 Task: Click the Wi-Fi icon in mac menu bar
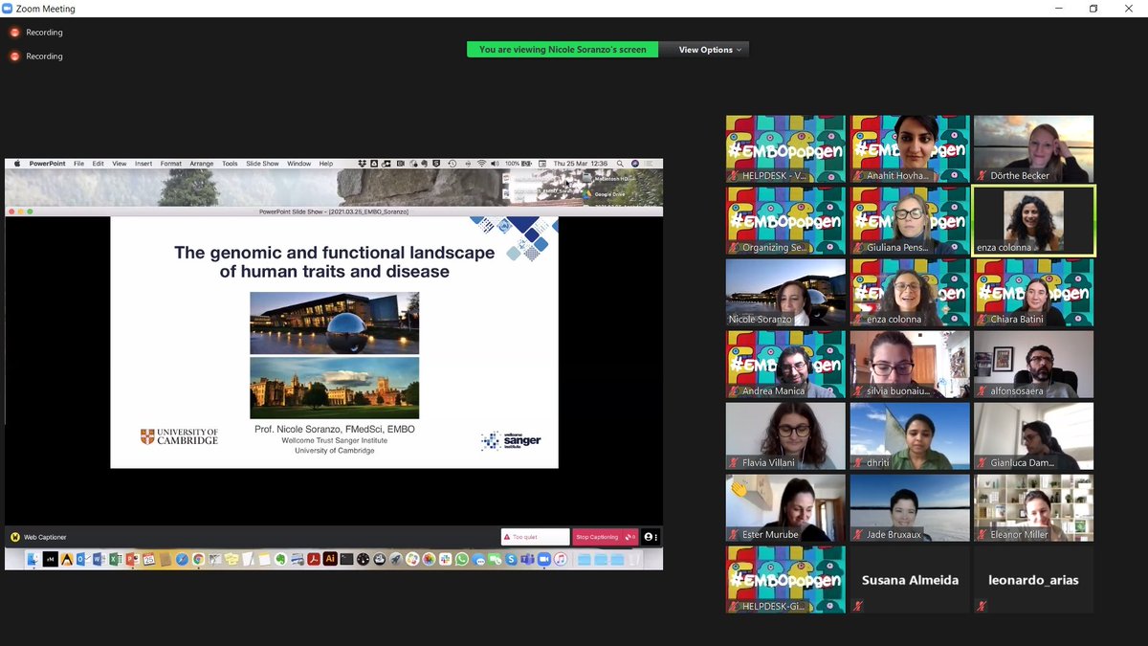tap(481, 164)
